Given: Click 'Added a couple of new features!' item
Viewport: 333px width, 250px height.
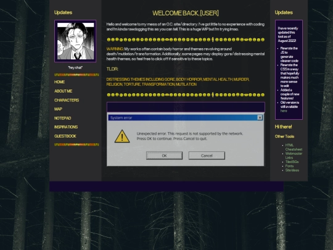Looking at the screenshot, I should click(290, 94).
